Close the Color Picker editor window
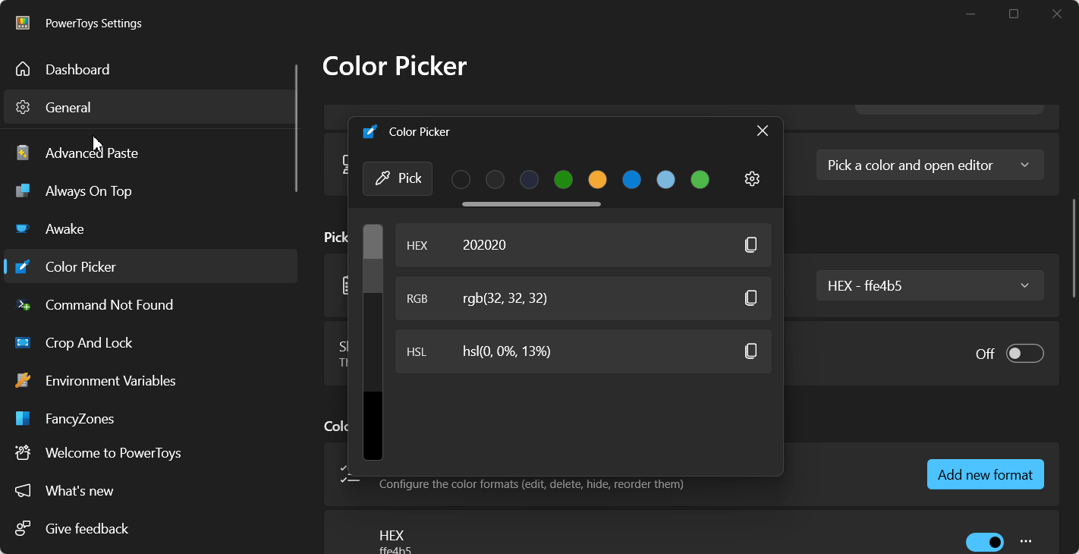Image resolution: width=1079 pixels, height=554 pixels. tap(763, 131)
